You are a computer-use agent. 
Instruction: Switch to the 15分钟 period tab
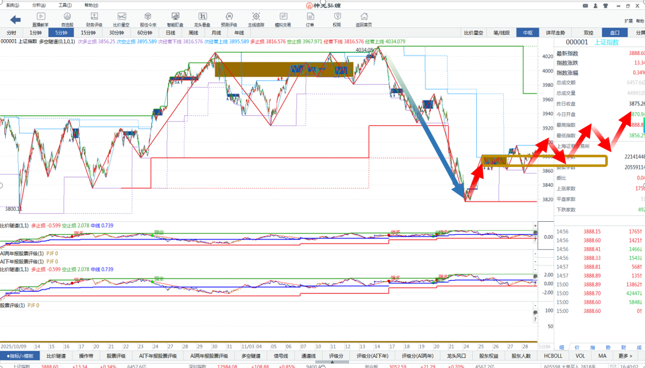[88, 33]
